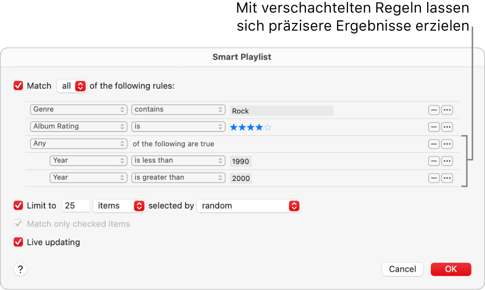Open the all/any match popup
485x290 pixels.
(x=73, y=86)
